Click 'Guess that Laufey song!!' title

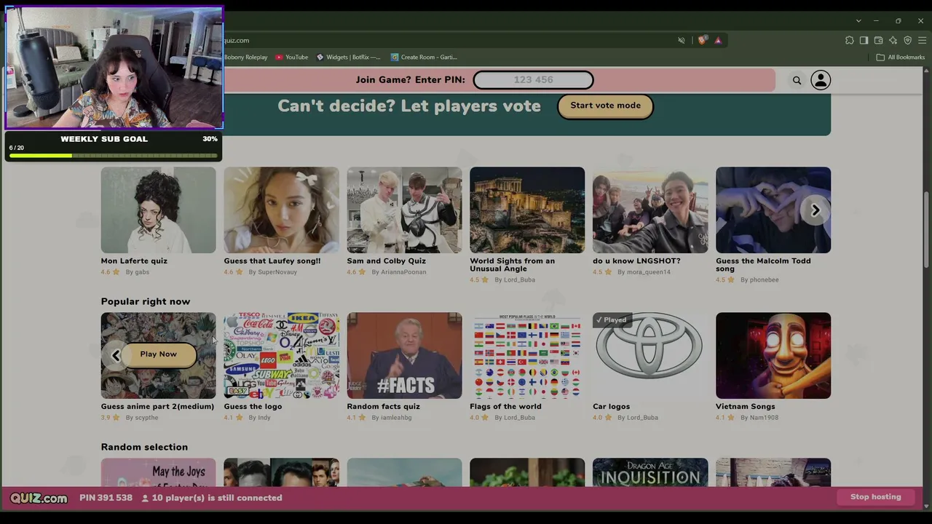[272, 261]
